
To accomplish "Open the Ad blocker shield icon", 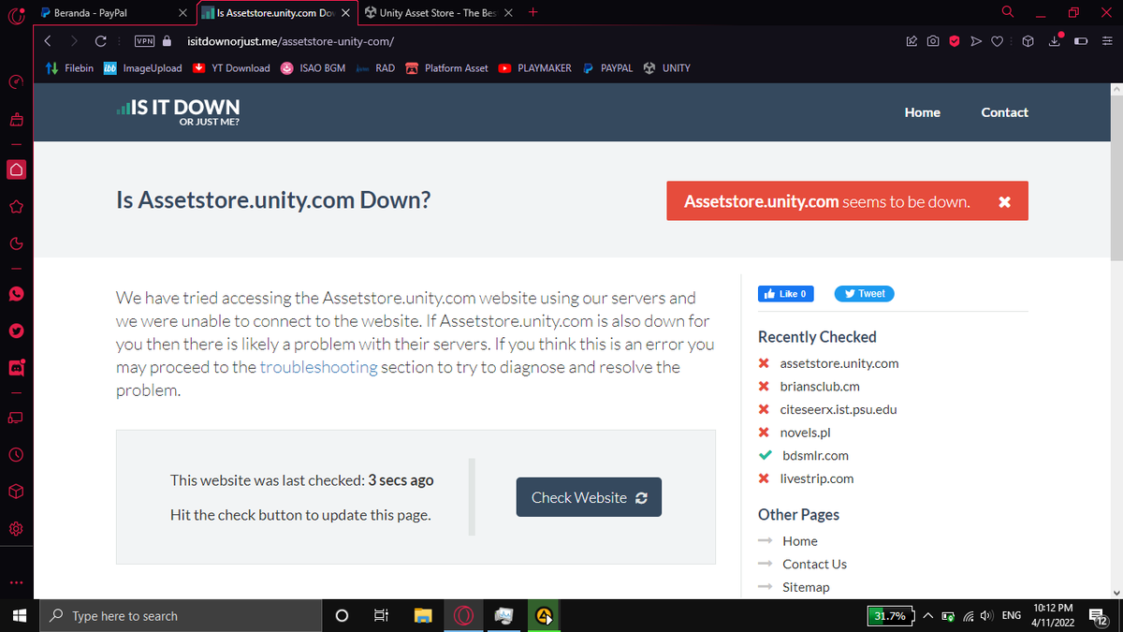I will tap(955, 41).
